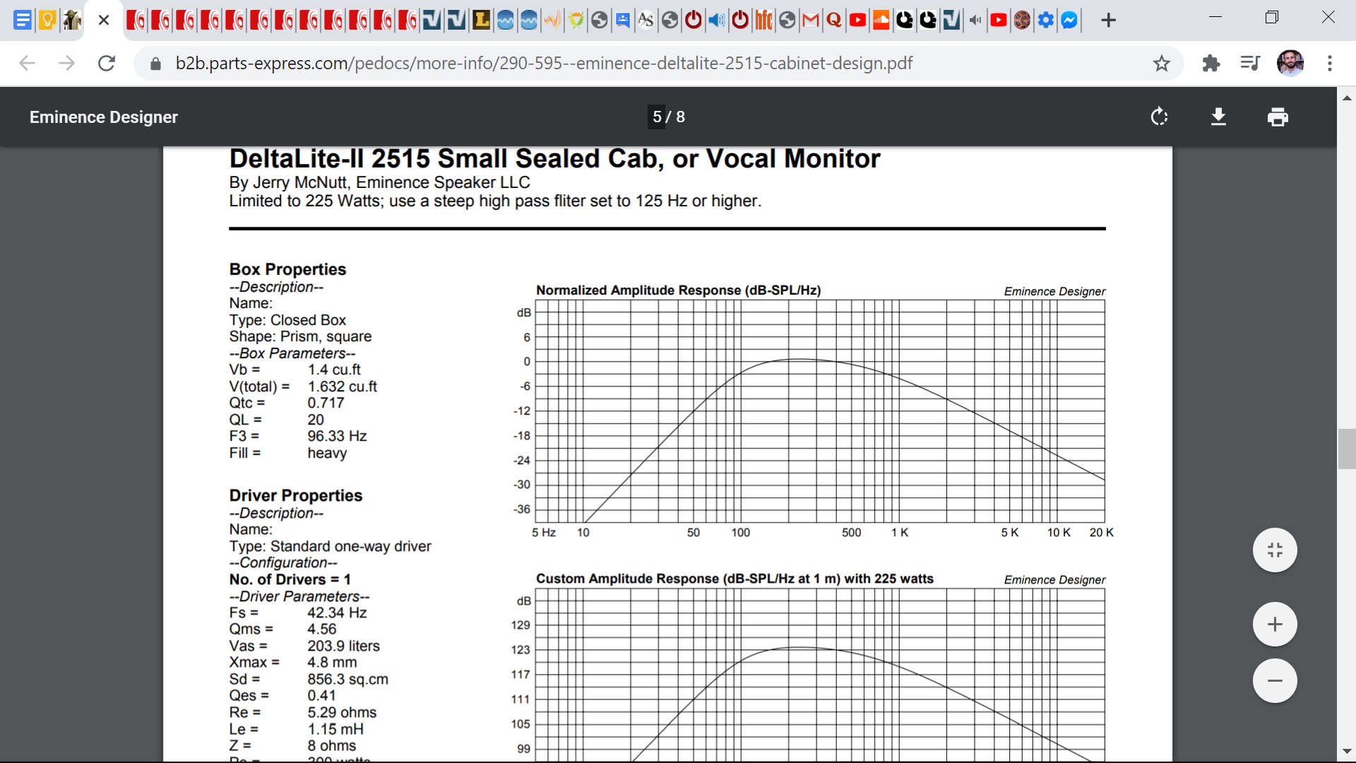Click 'No. of Drivers = 1' line
This screenshot has width=1356, height=763.
(290, 579)
